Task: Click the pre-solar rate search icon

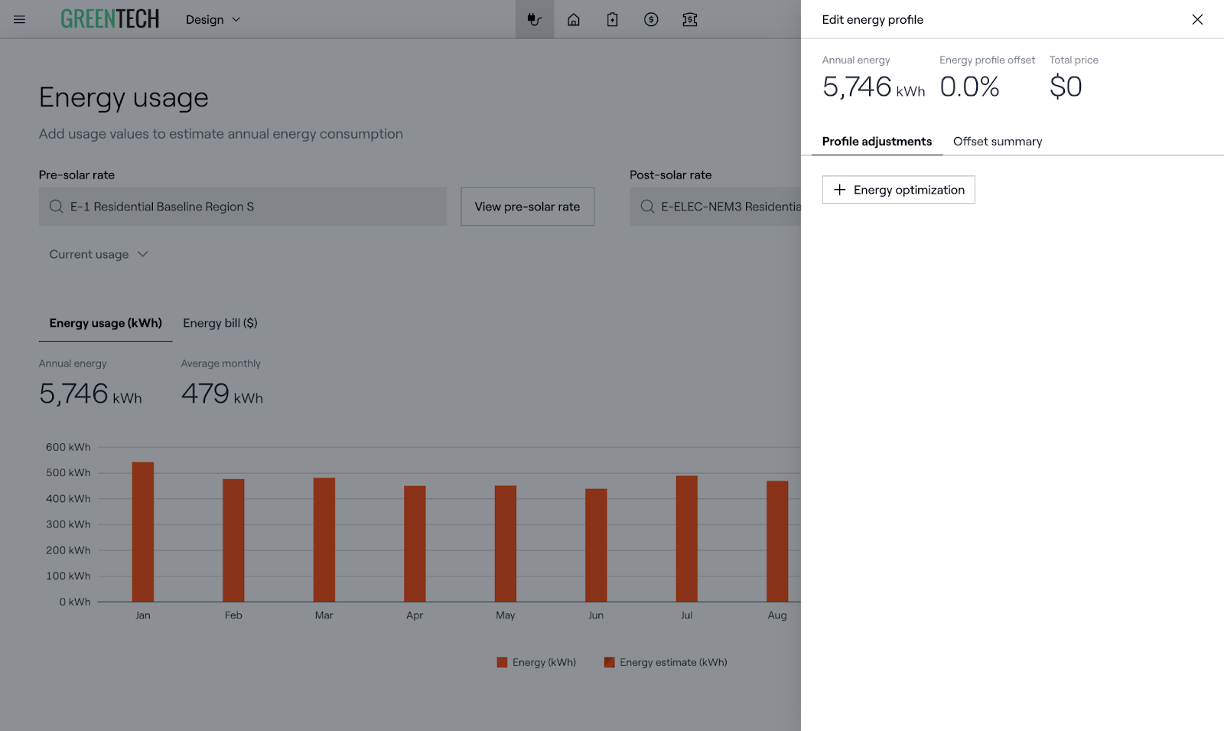Action: pyautogui.click(x=56, y=207)
